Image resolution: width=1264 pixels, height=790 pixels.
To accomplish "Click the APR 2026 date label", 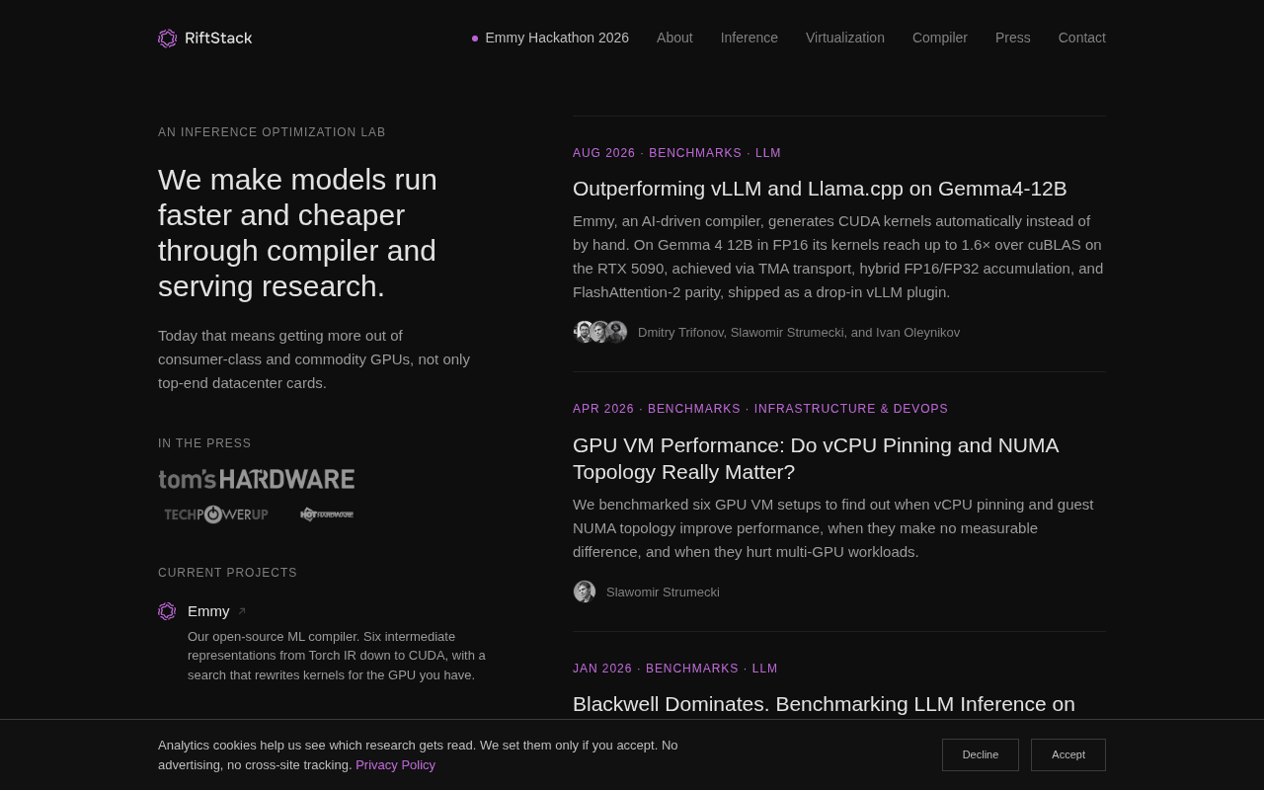I will click(x=603, y=409).
